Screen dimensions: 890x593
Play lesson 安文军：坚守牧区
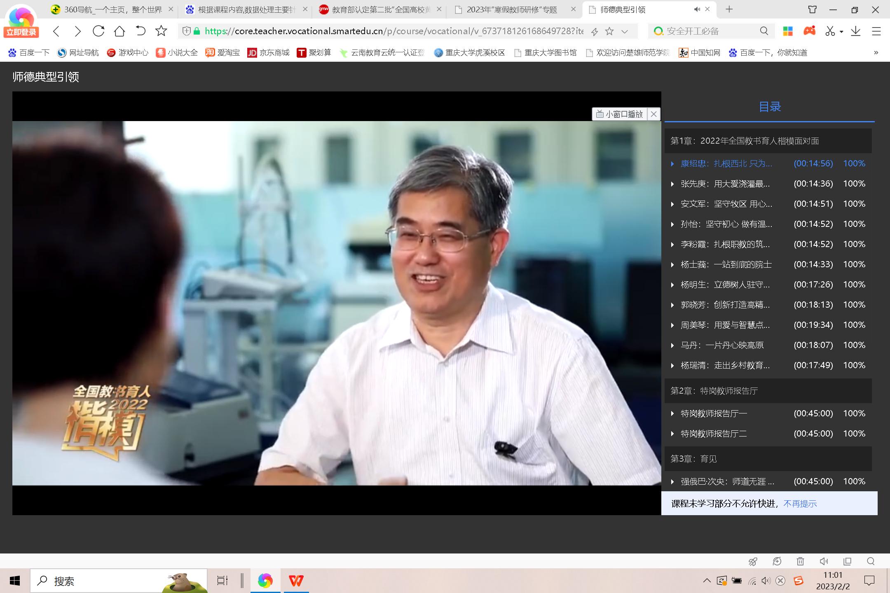coord(768,204)
